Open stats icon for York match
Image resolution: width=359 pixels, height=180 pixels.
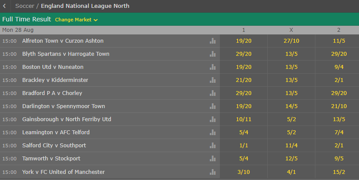tap(212, 172)
